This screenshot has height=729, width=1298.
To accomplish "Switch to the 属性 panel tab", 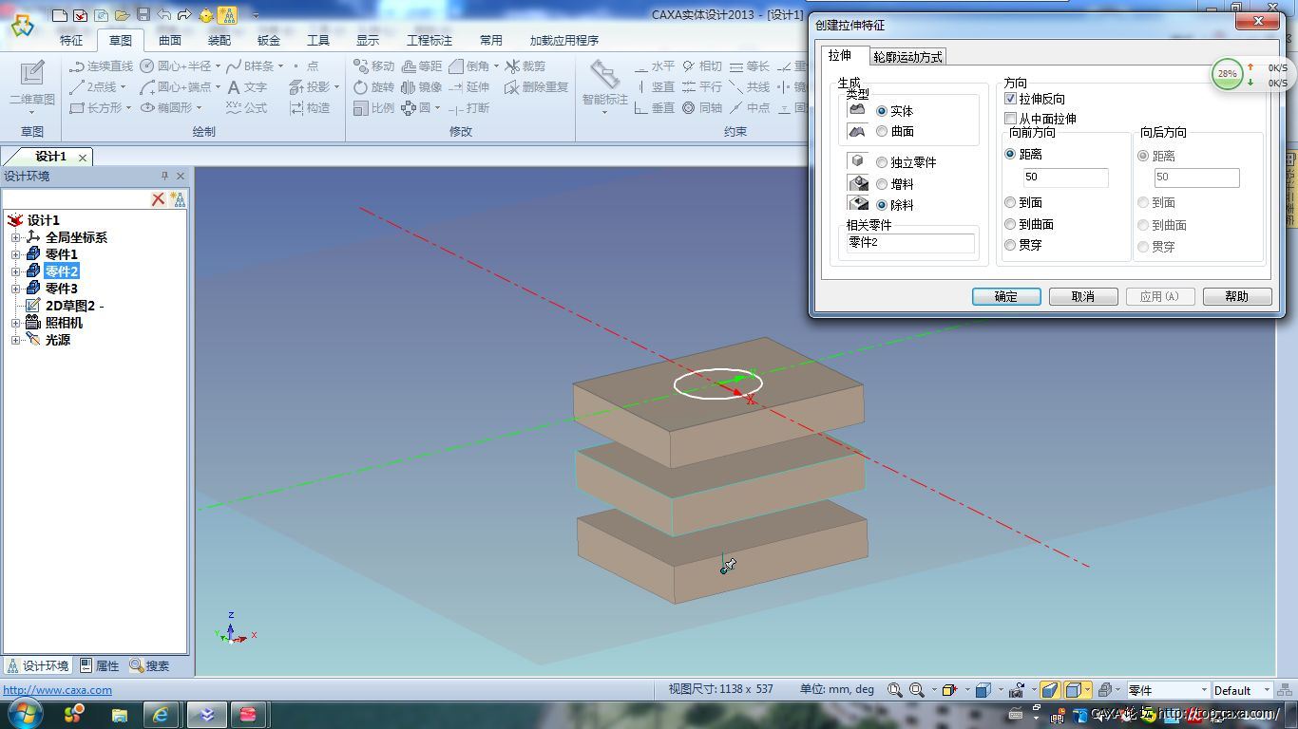I will coord(100,666).
